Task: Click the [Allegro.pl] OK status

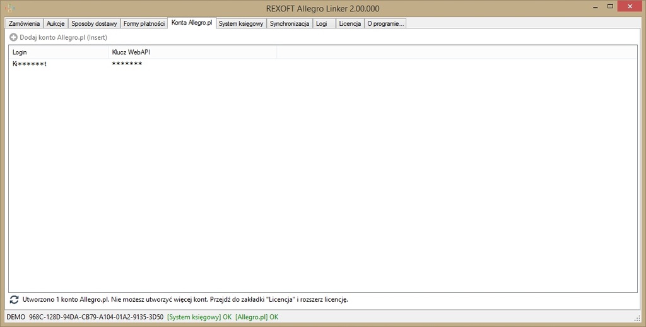Action: 257,317
